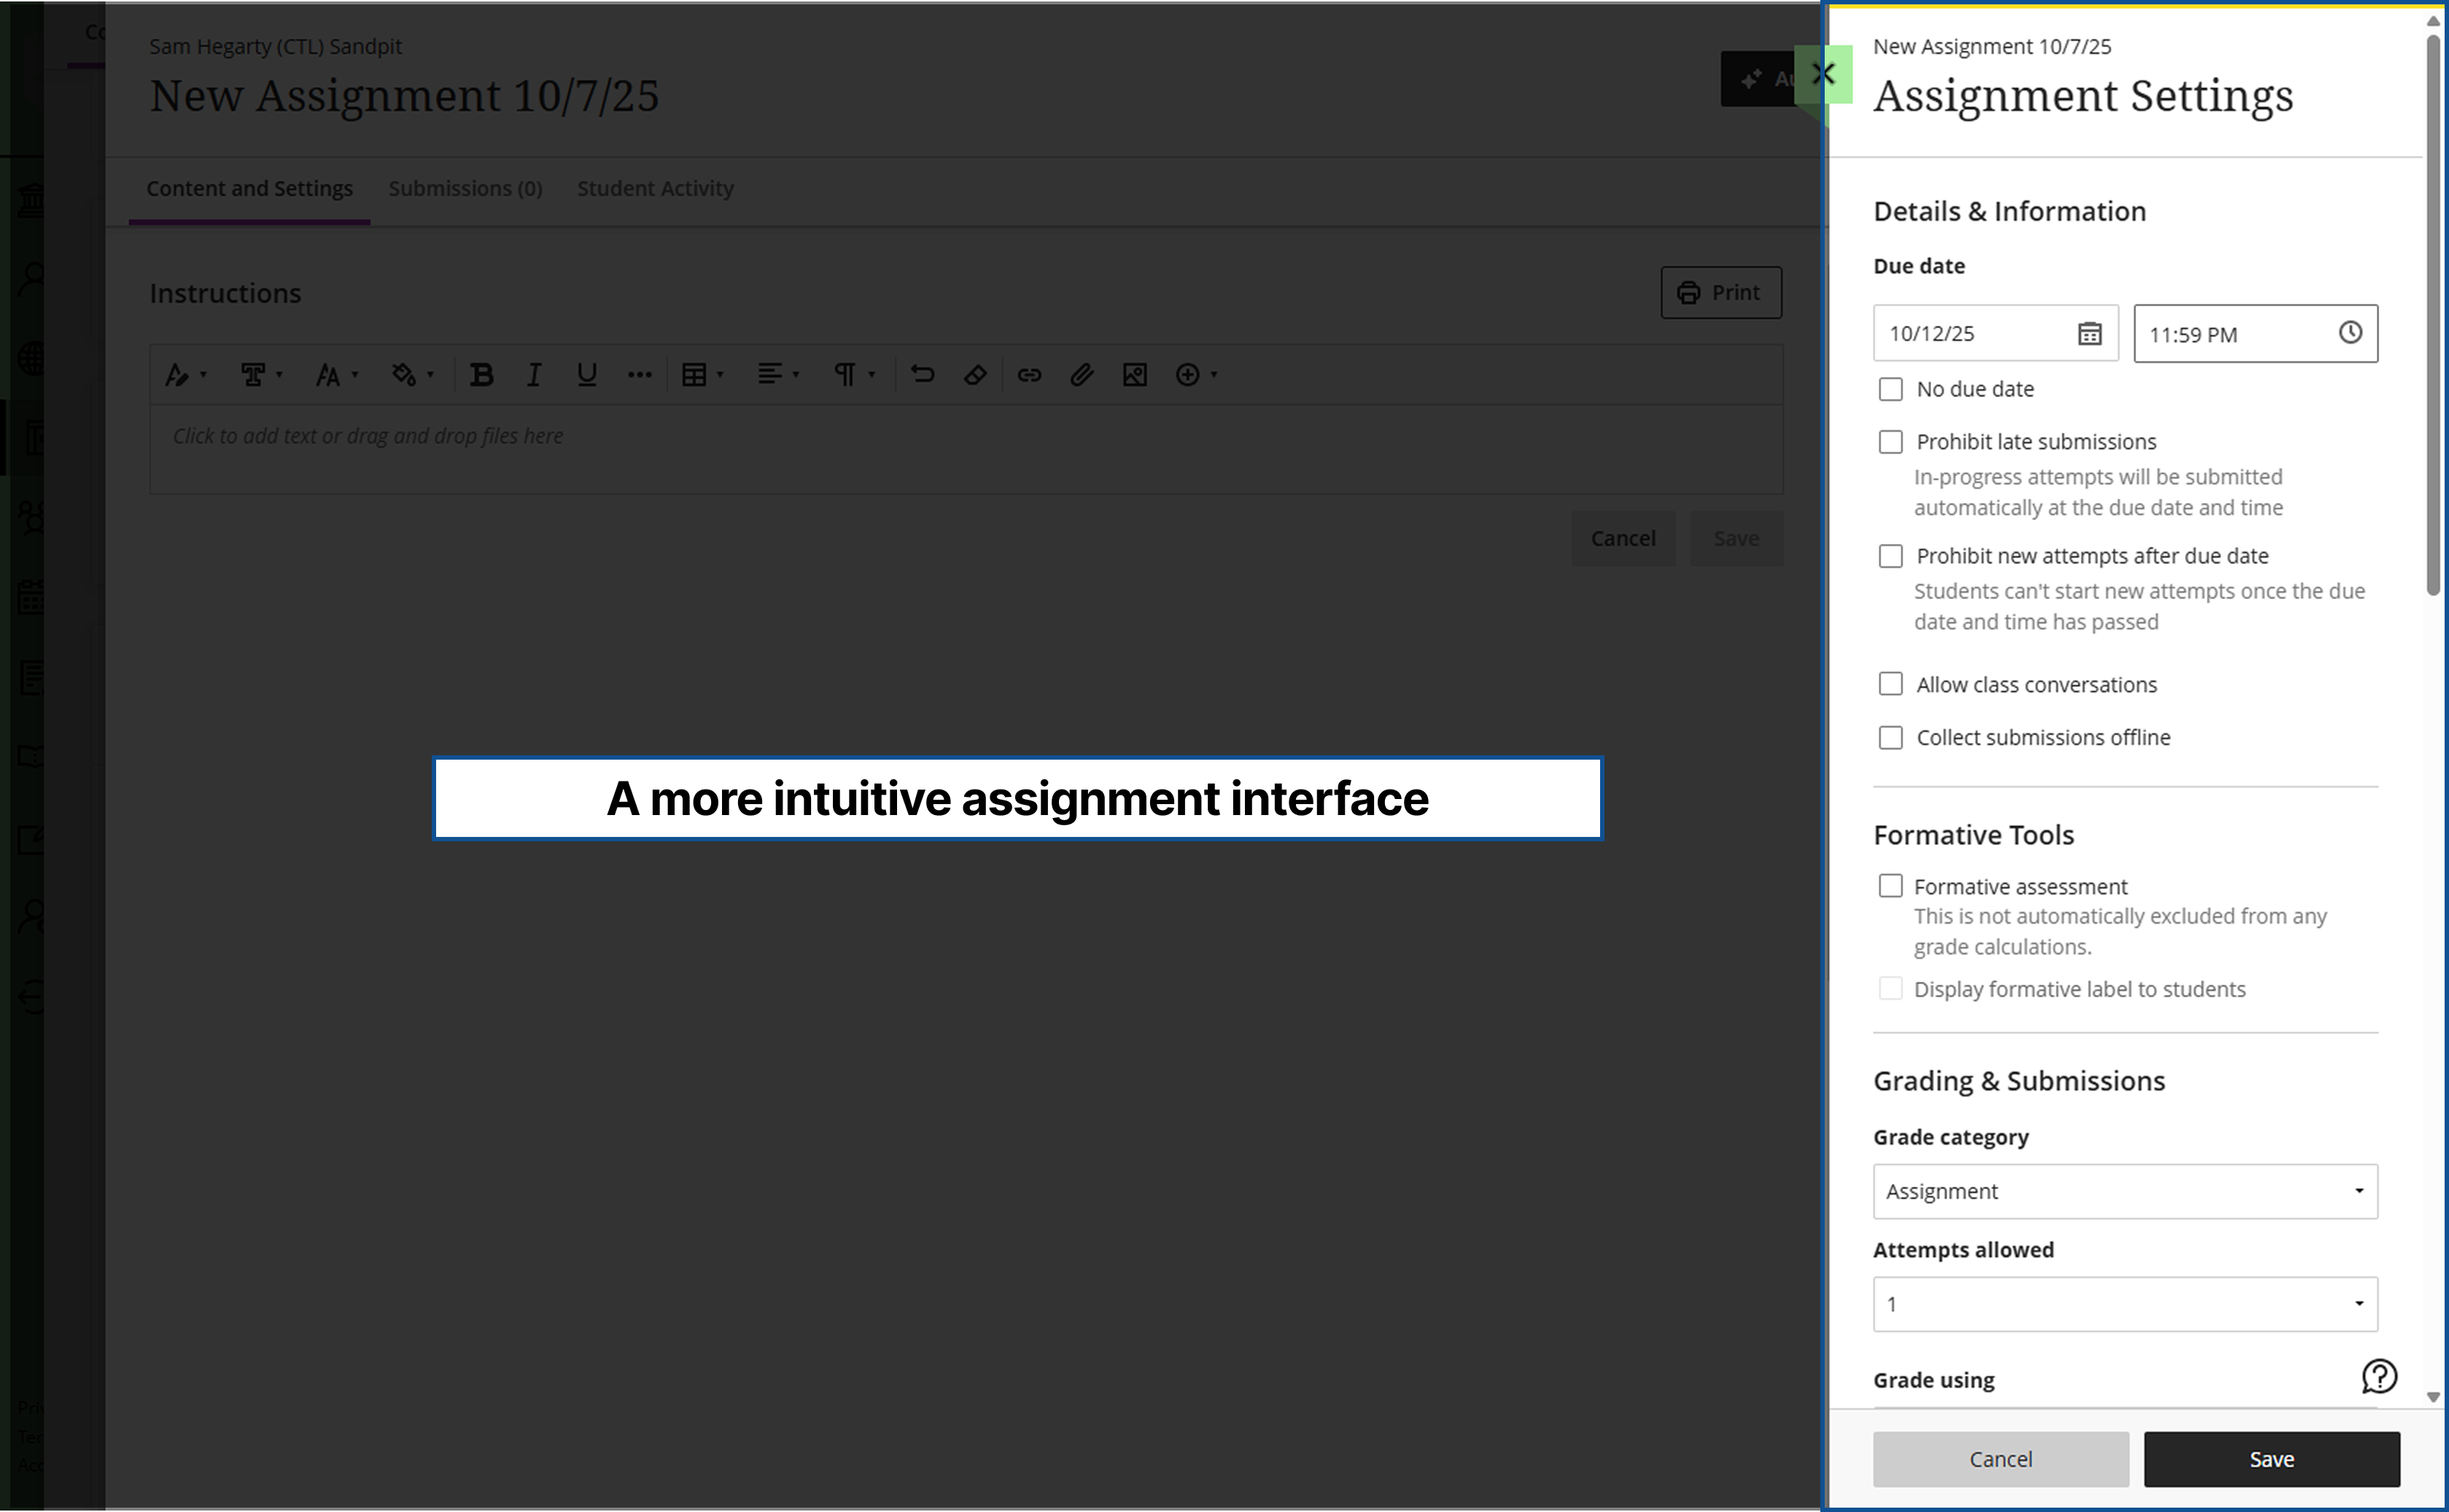Open the Student Activity tab
This screenshot has width=2449, height=1512.
pyautogui.click(x=655, y=188)
